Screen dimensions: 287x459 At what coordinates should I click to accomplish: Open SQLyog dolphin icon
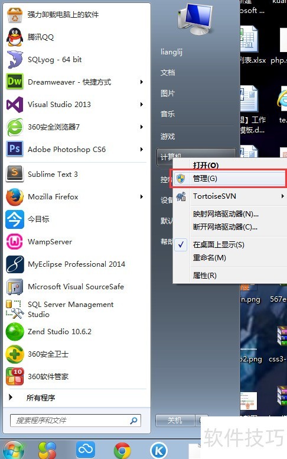[x=15, y=59]
